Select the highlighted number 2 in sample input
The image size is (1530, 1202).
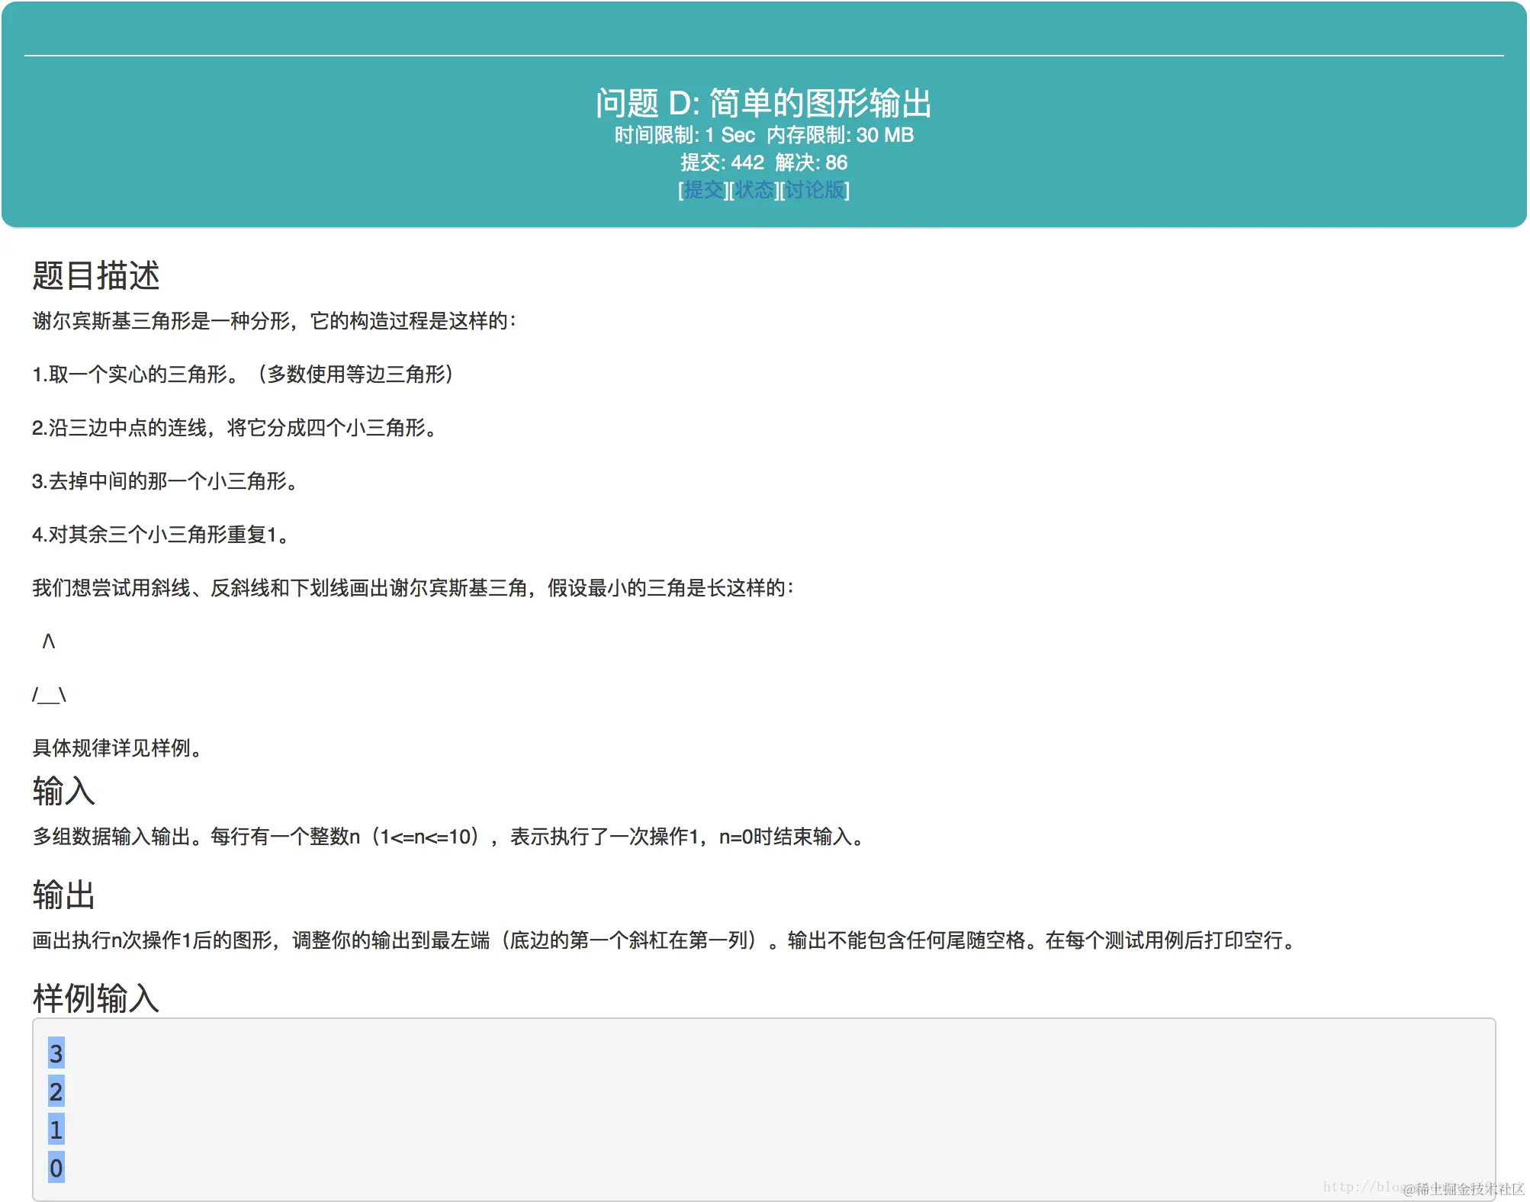pos(56,1092)
